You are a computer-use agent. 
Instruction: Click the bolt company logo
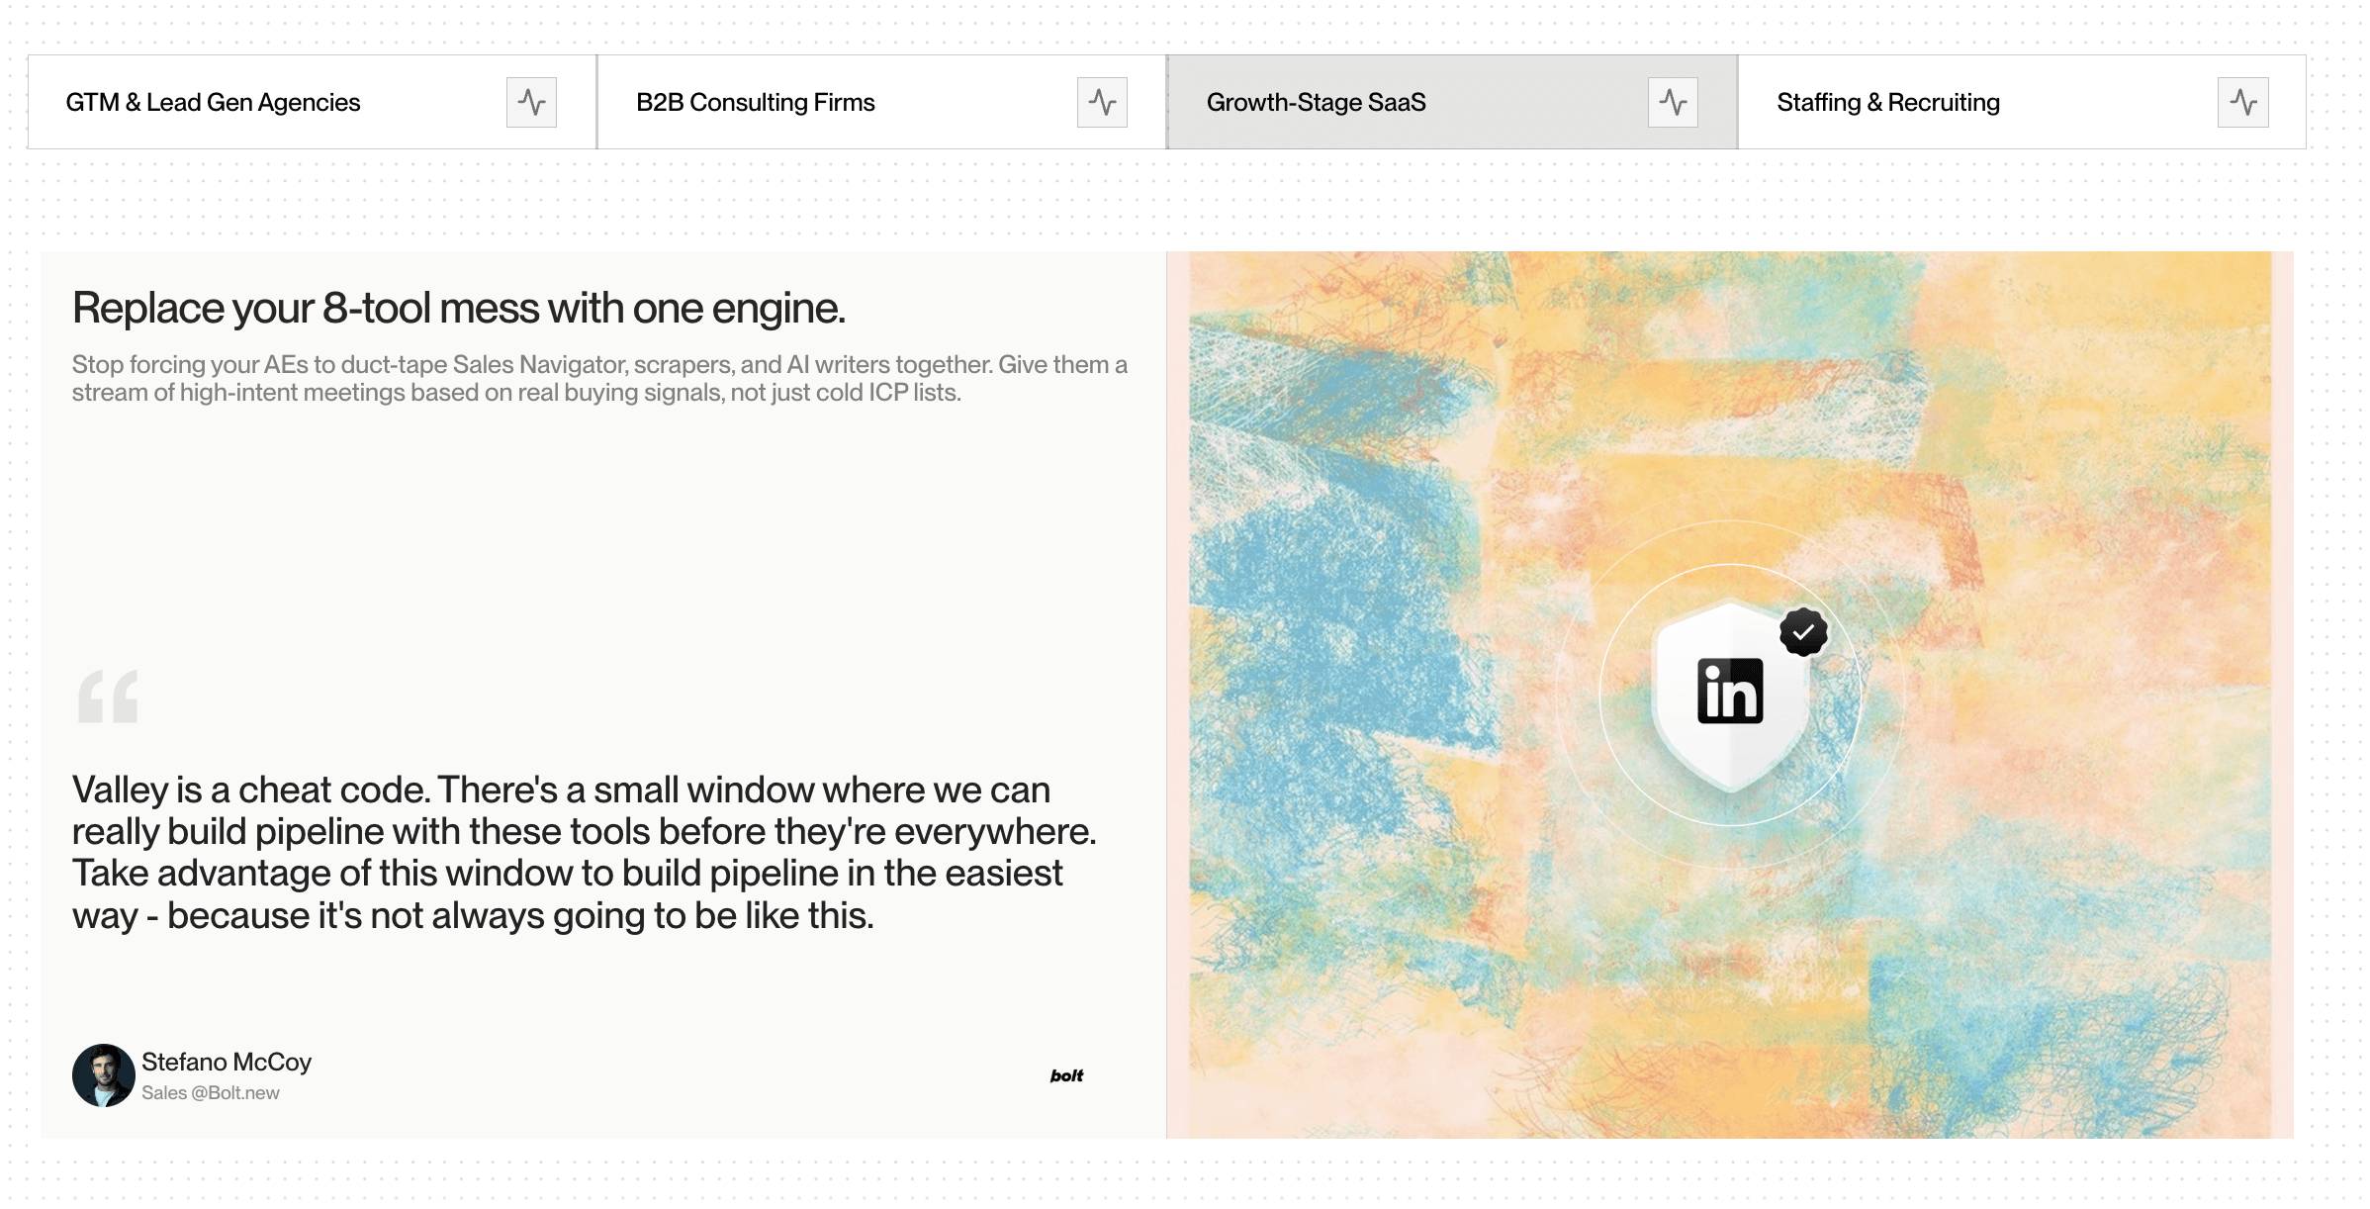(x=1066, y=1075)
